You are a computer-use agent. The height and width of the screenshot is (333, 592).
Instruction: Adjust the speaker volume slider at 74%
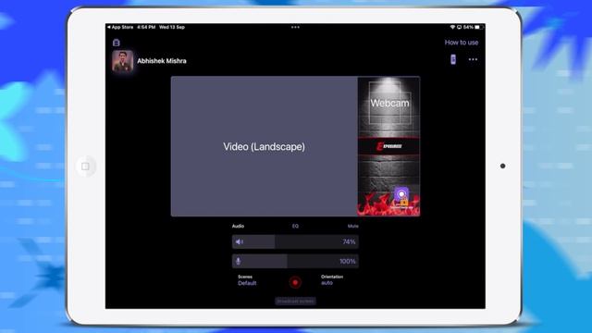pos(295,241)
